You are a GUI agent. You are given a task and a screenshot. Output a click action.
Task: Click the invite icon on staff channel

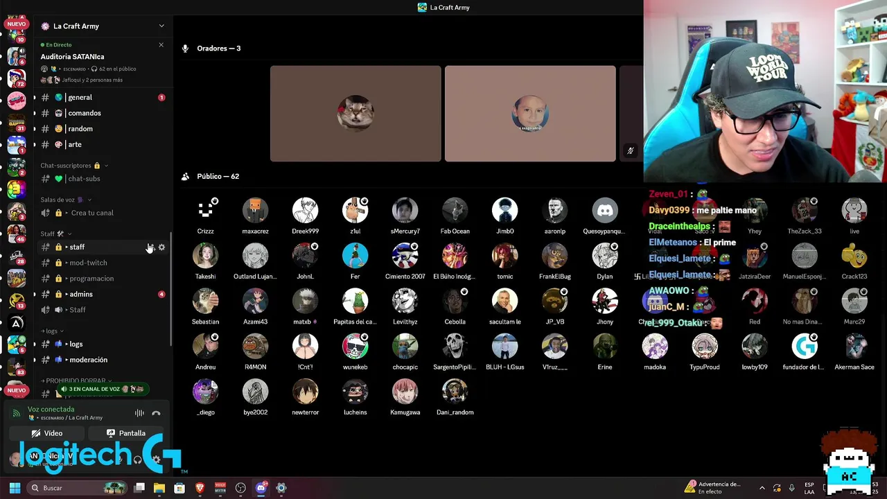pos(150,247)
